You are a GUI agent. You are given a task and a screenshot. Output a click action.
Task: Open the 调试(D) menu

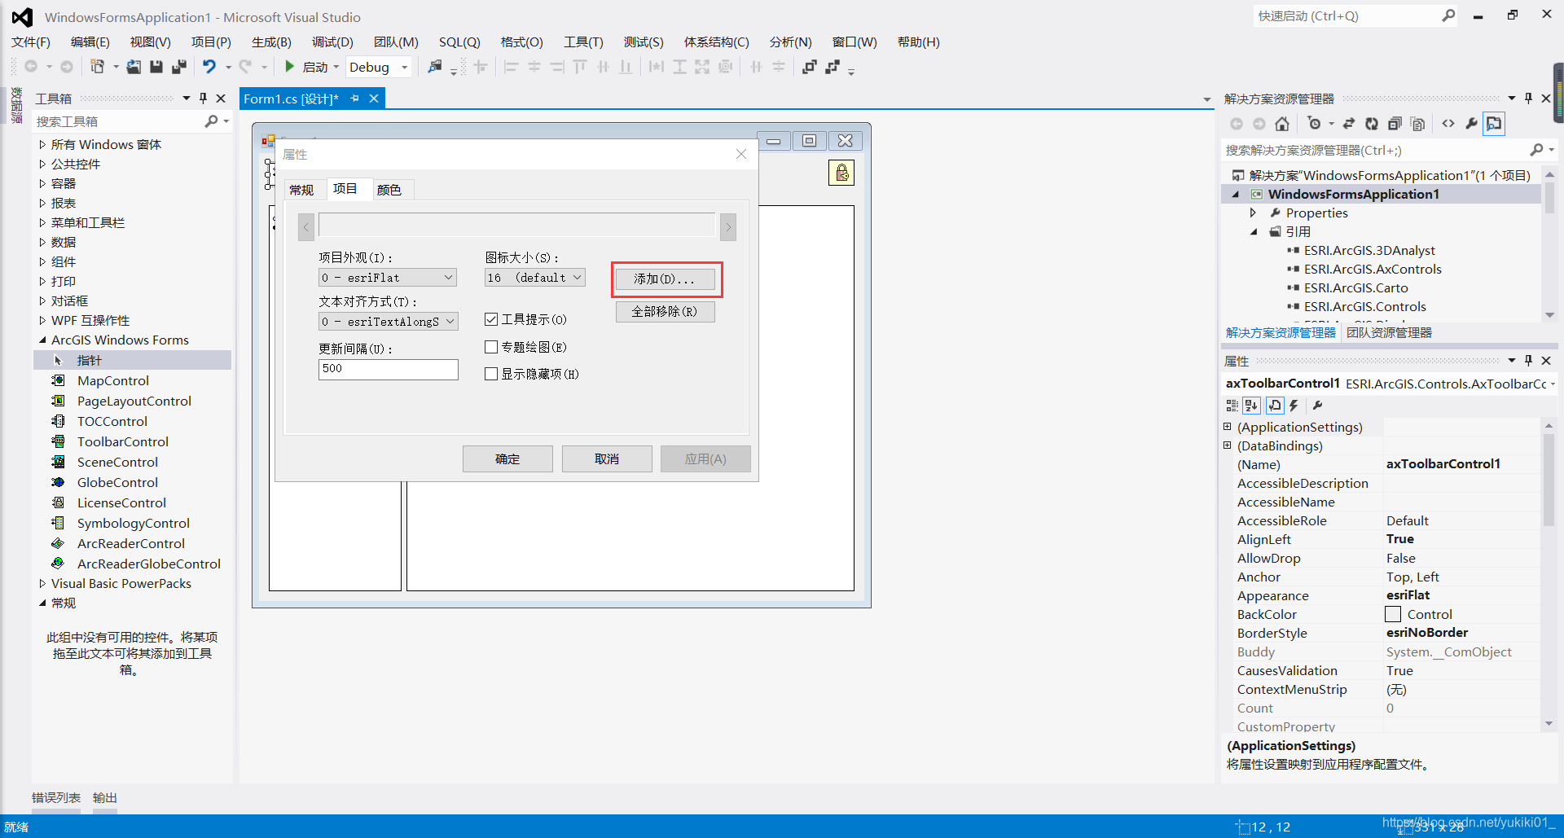[332, 42]
